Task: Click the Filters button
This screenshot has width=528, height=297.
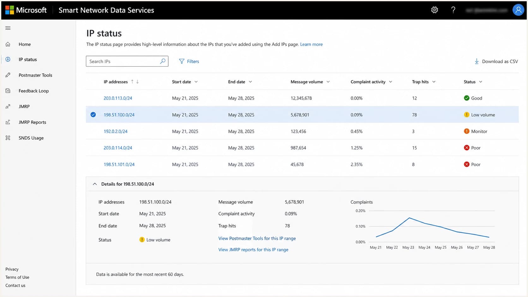Action: (189, 61)
